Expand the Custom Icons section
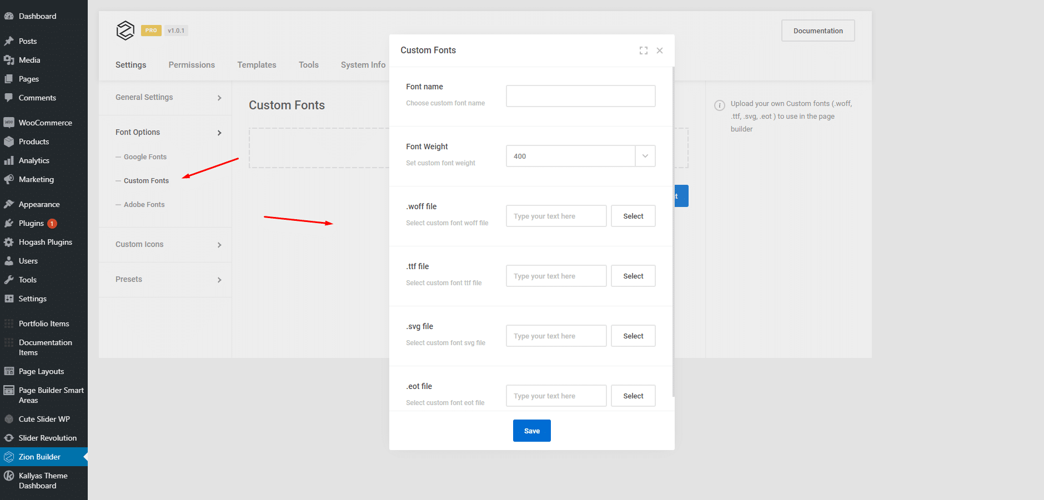1044x500 pixels. (165, 245)
